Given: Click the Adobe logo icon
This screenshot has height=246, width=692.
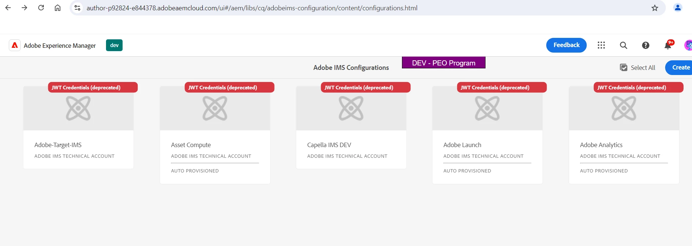Looking at the screenshot, I should 15,45.
